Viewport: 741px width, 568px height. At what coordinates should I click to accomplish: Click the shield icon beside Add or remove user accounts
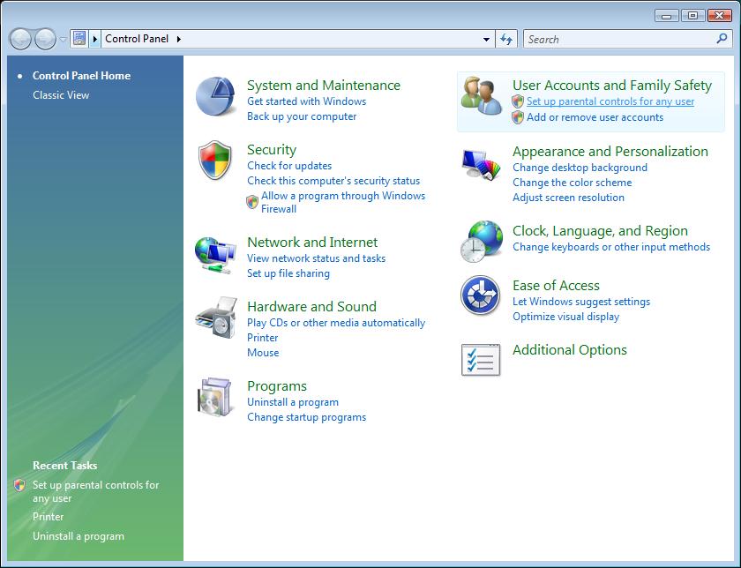click(518, 117)
